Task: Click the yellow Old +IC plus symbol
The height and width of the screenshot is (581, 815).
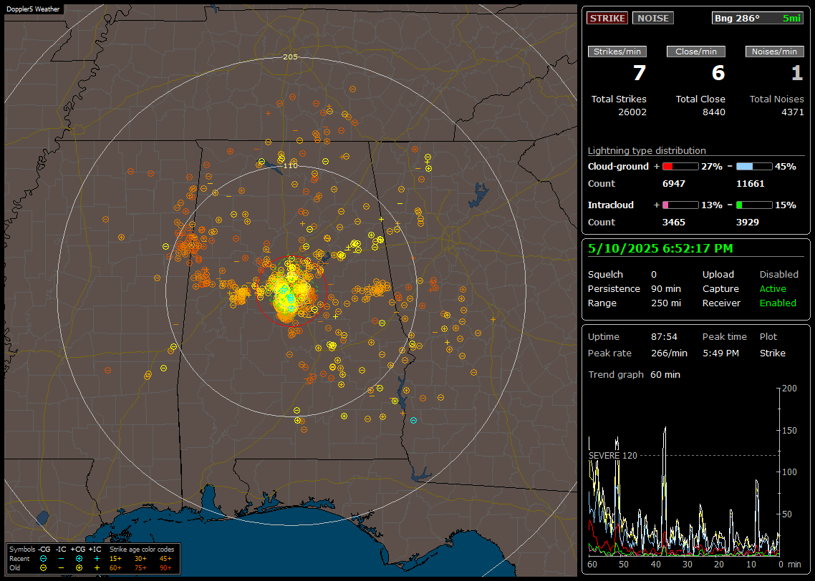Action: click(x=97, y=568)
